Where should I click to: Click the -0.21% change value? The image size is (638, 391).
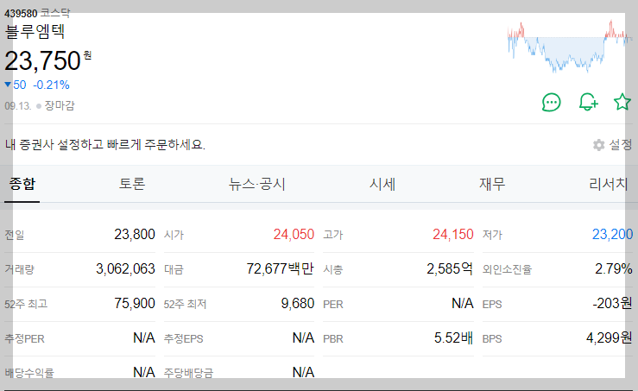tap(51, 85)
